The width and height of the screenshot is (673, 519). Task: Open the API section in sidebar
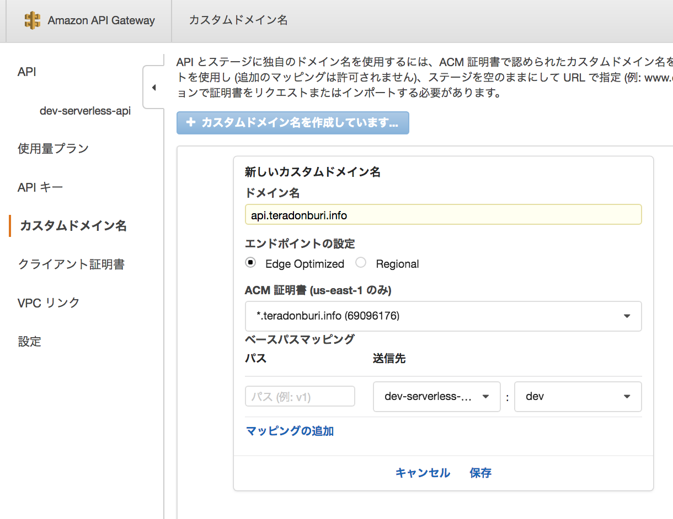(x=27, y=72)
